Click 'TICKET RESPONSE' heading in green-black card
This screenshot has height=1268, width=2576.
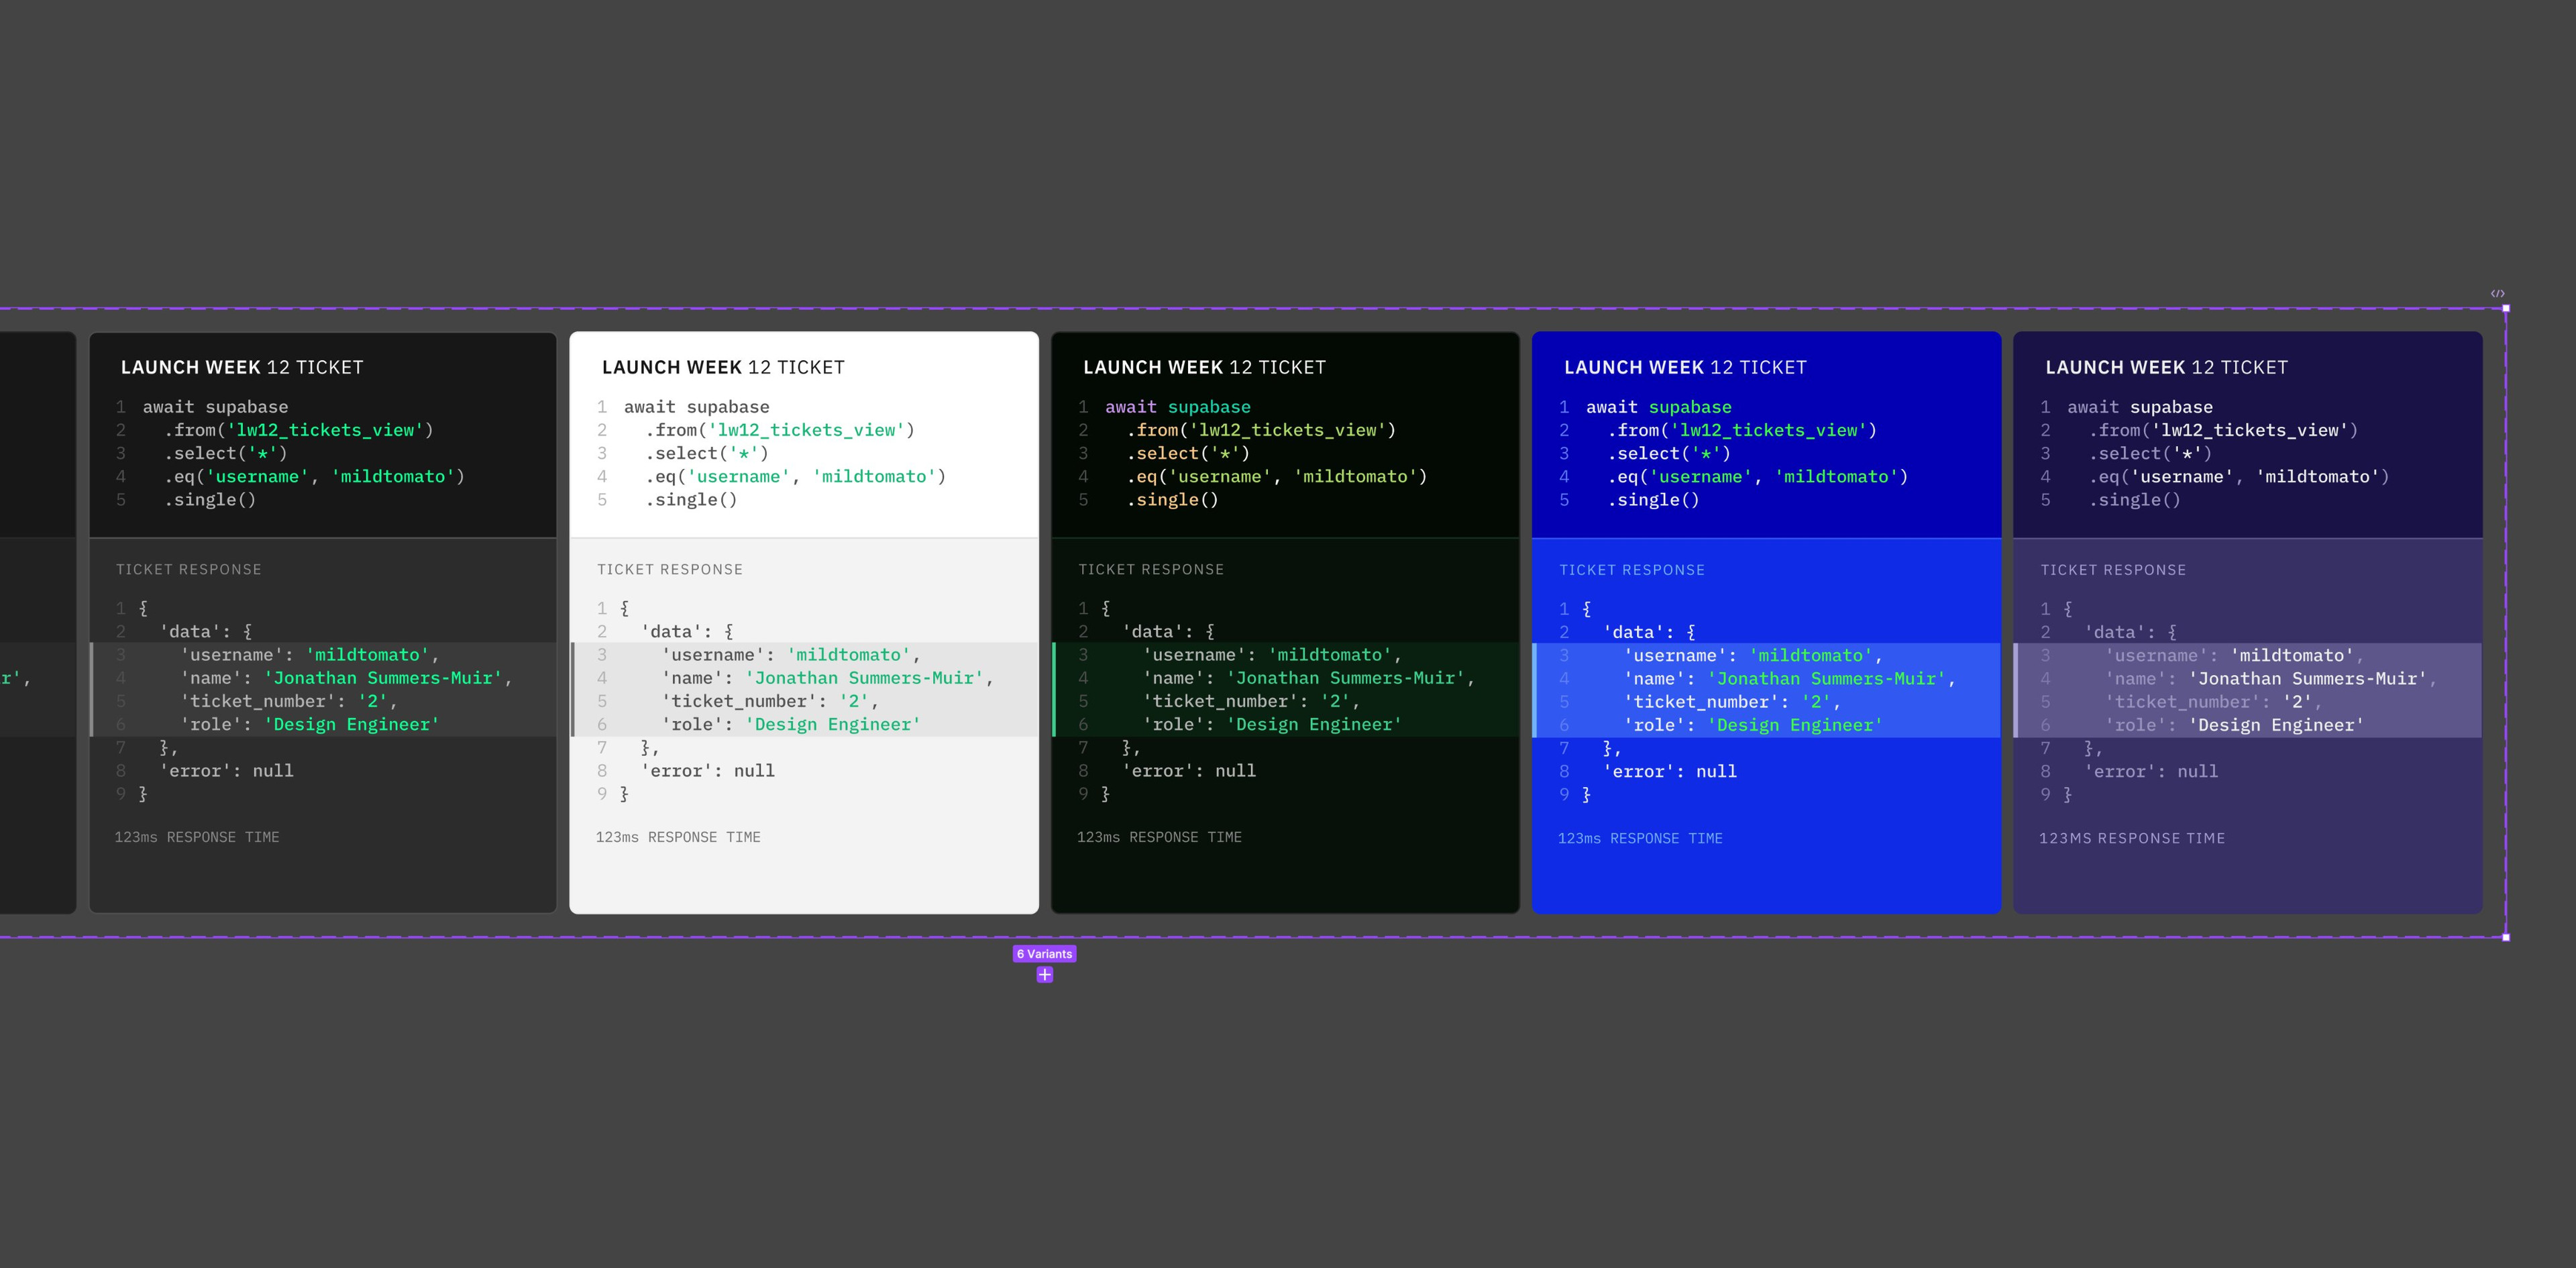pyautogui.click(x=1151, y=569)
